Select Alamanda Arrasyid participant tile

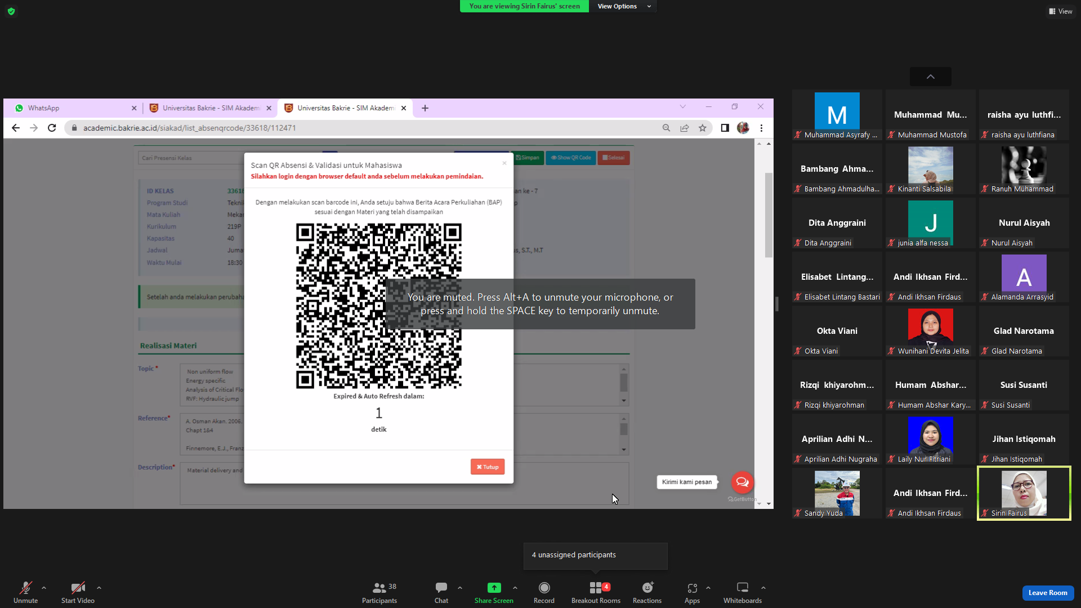tap(1024, 277)
